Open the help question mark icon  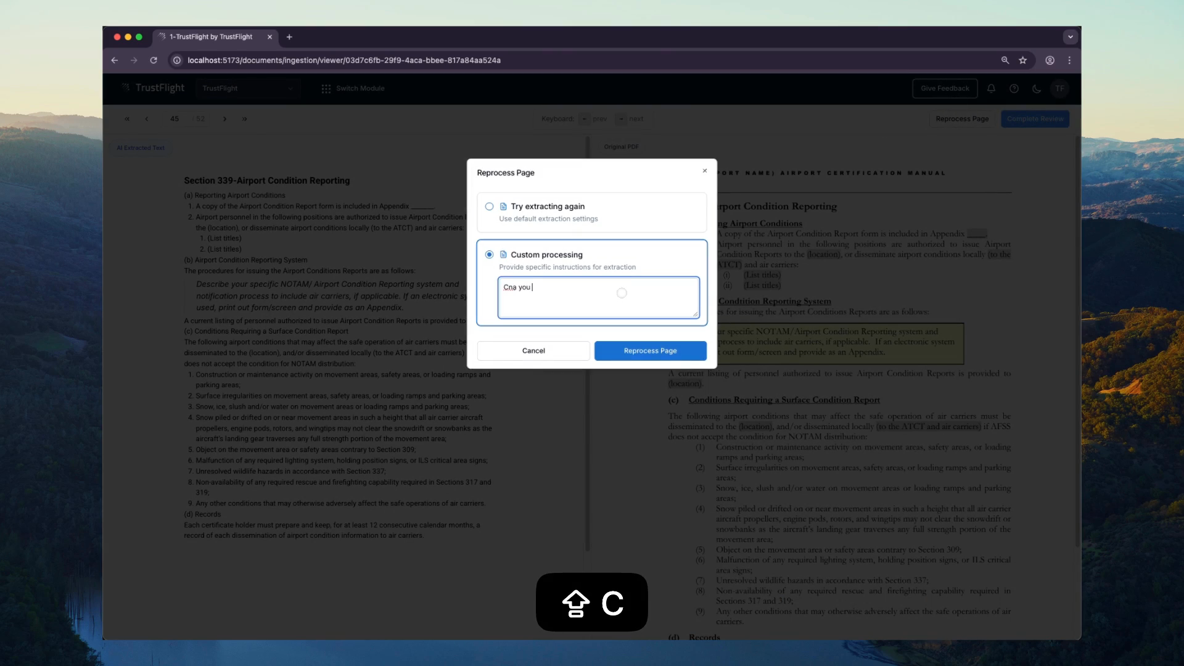pyautogui.click(x=1014, y=88)
